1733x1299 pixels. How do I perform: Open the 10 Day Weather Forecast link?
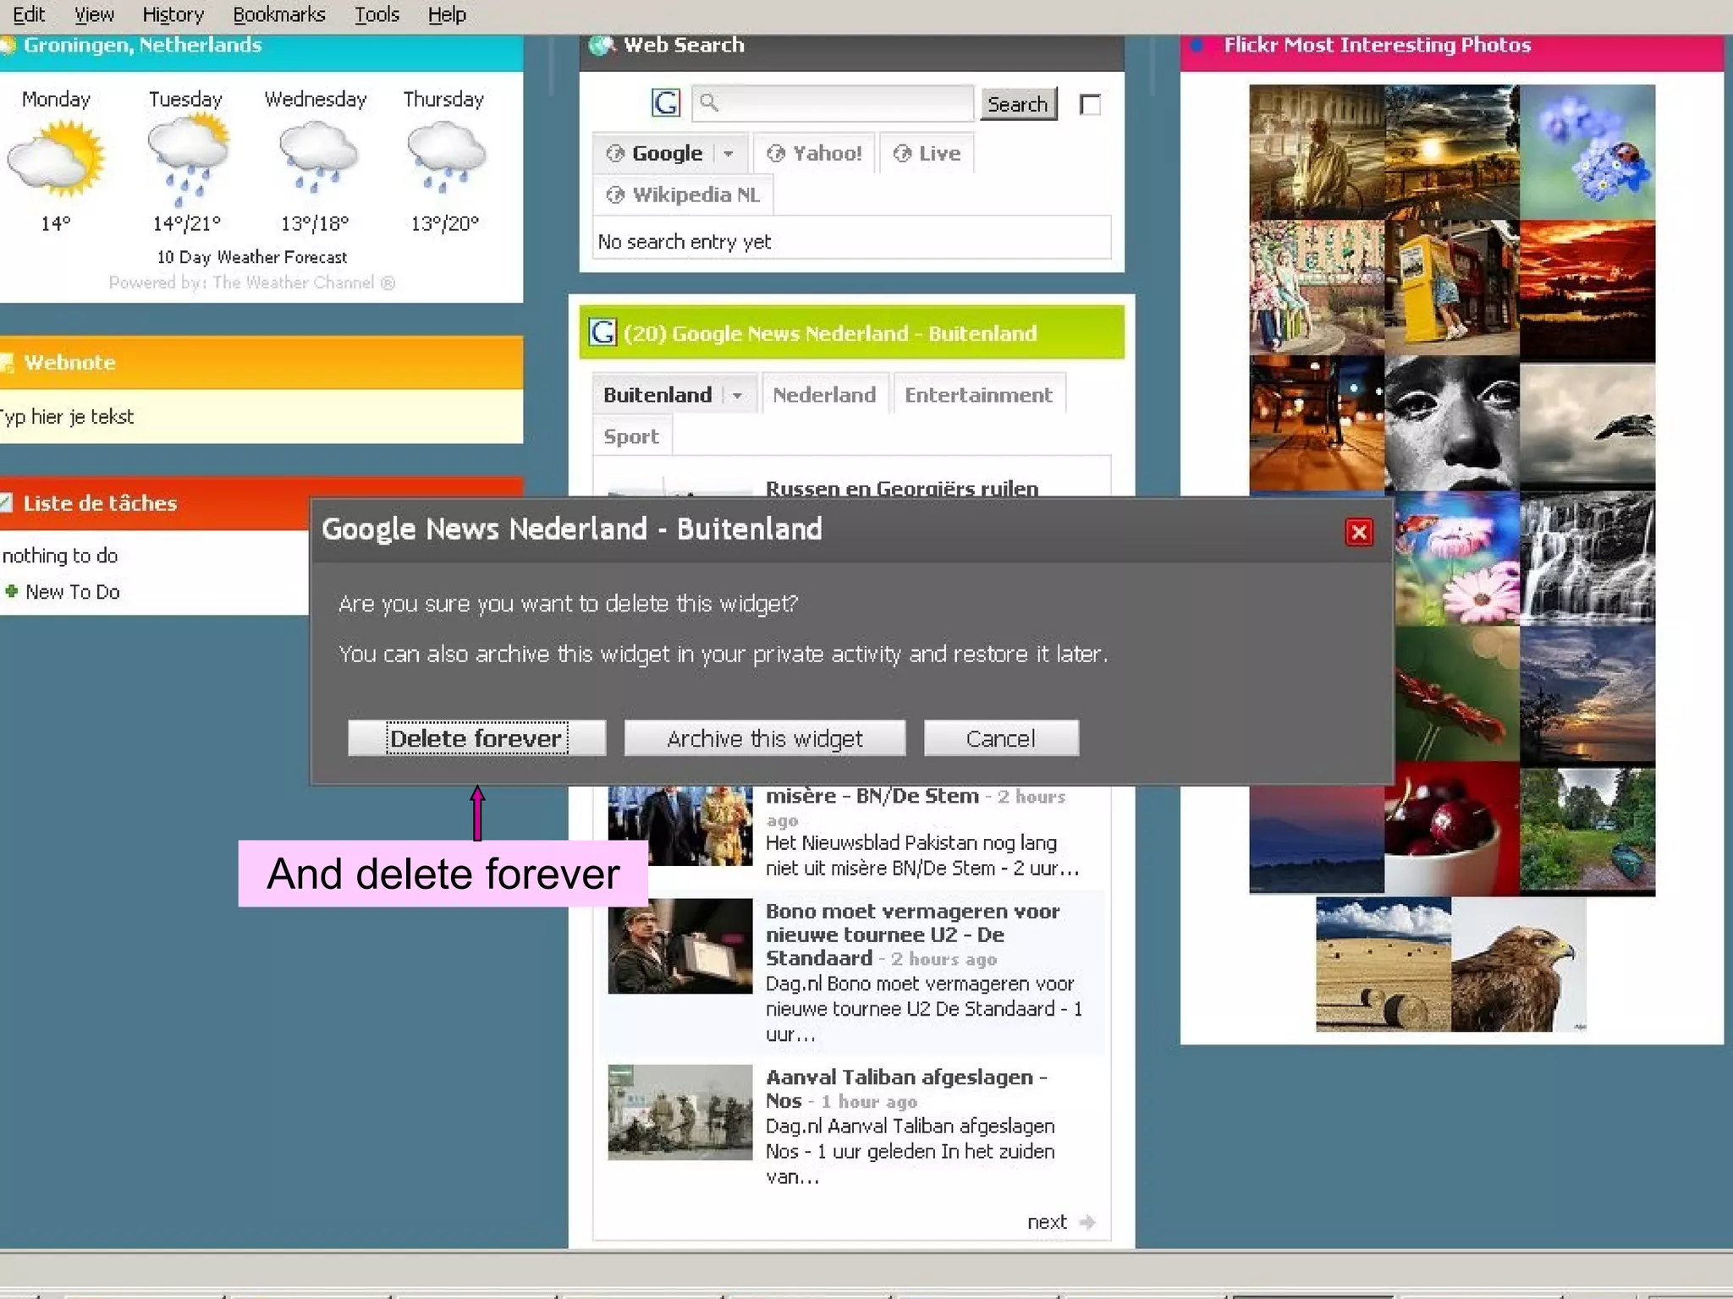click(251, 257)
